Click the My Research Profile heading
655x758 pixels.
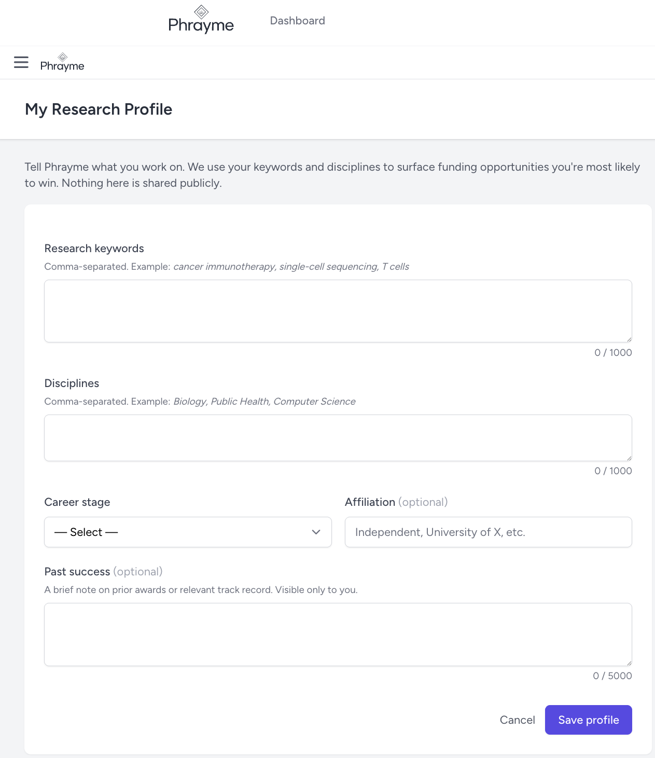[99, 109]
